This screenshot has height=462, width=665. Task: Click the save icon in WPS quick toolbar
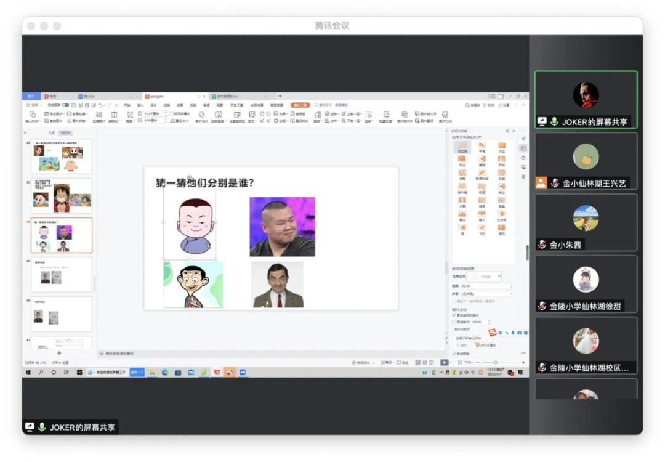tap(74, 105)
